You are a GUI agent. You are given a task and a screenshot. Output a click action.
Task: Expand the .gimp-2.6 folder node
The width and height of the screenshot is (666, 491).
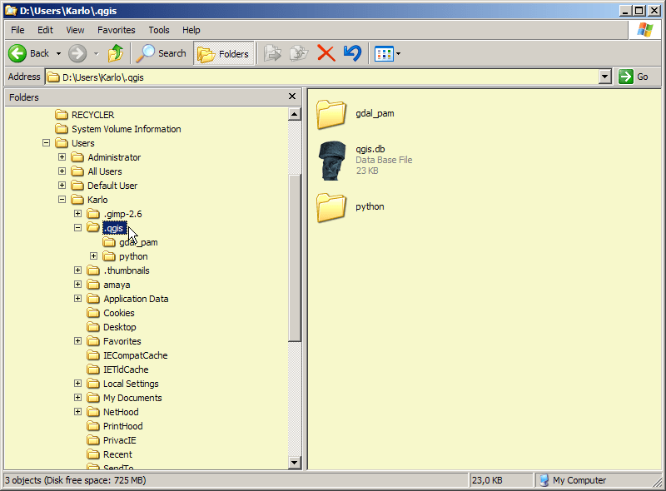tap(77, 213)
